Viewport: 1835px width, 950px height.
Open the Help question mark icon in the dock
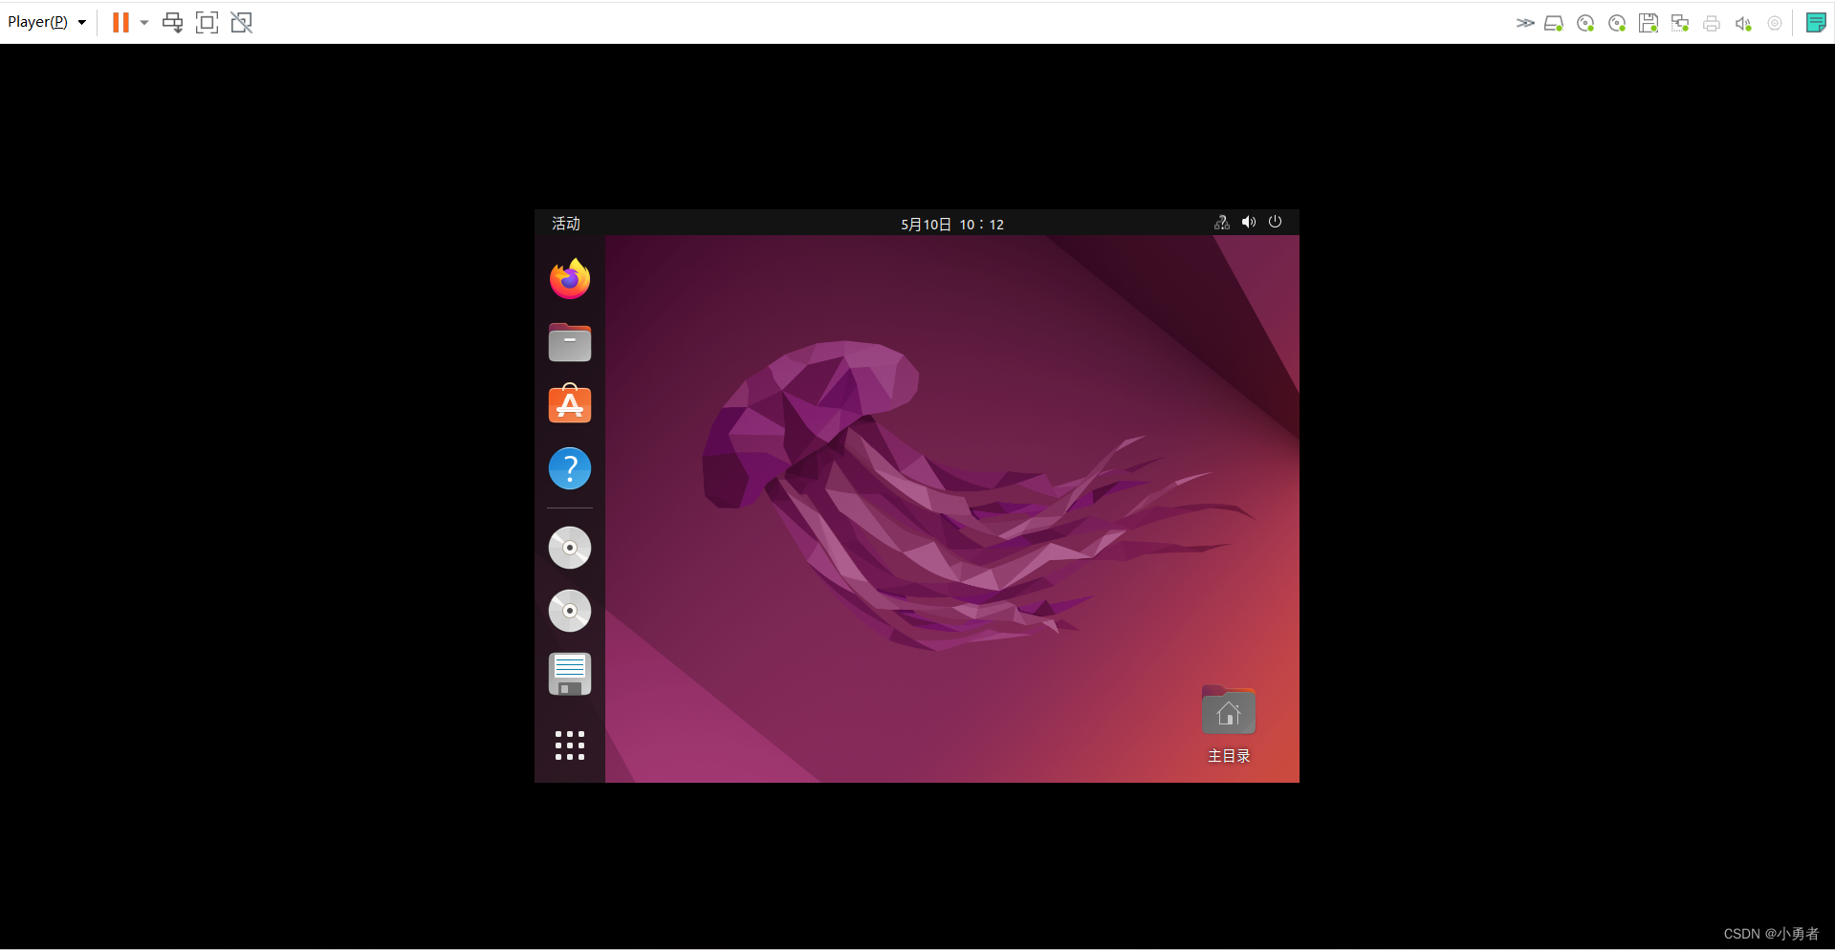click(x=570, y=468)
